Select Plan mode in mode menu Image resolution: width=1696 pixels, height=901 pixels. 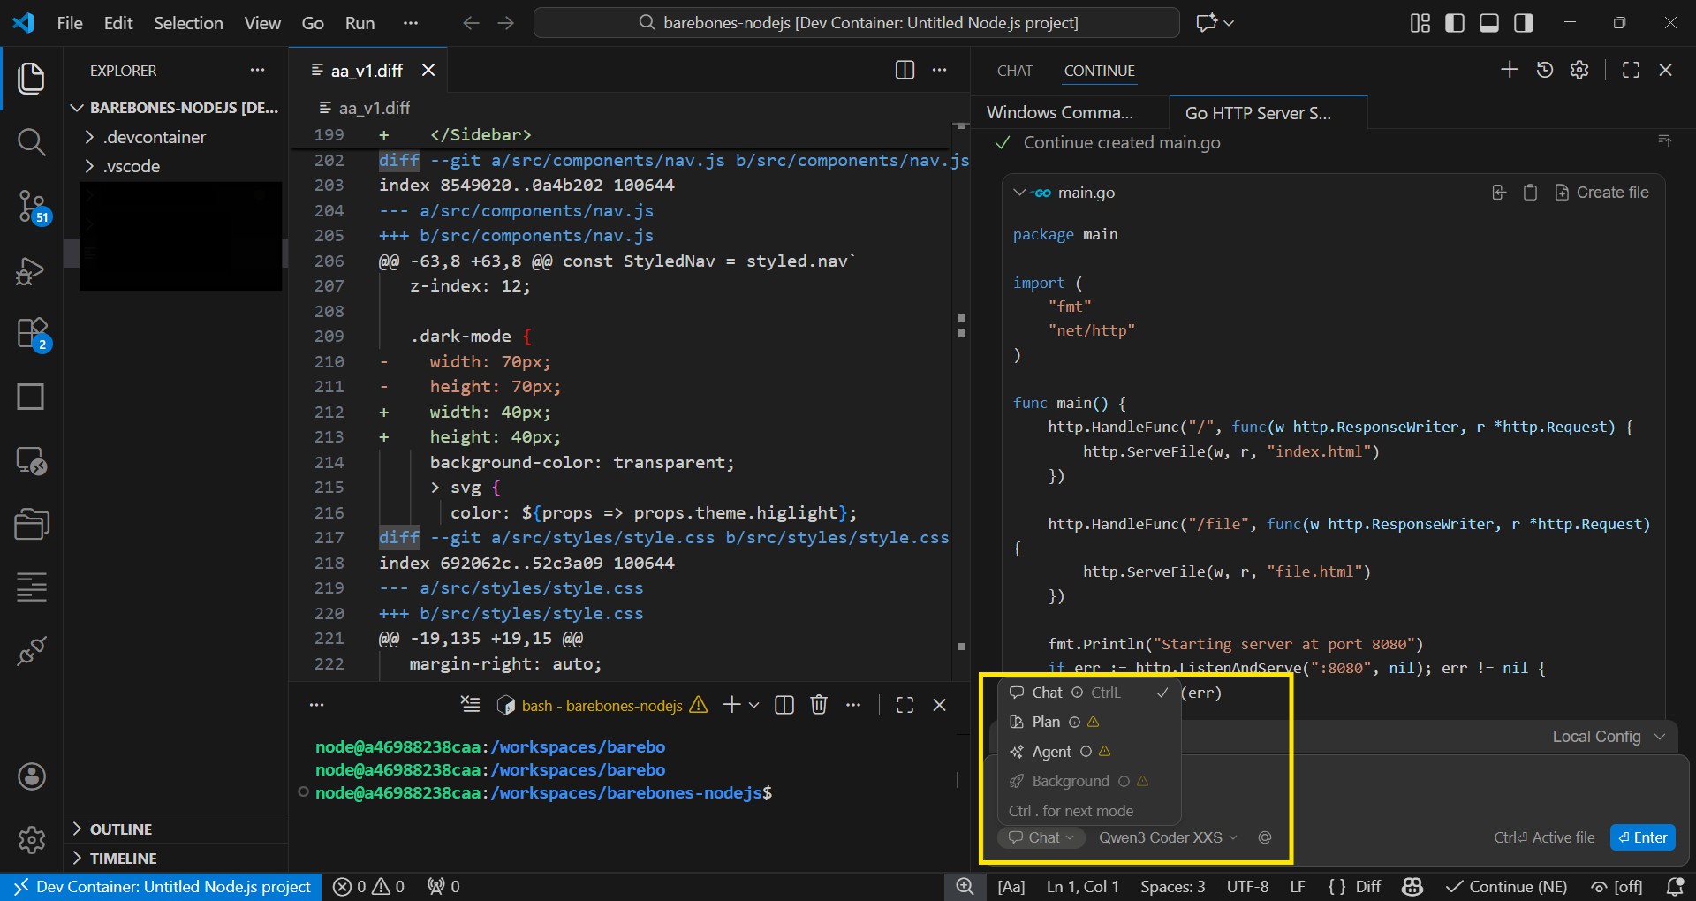click(x=1089, y=722)
